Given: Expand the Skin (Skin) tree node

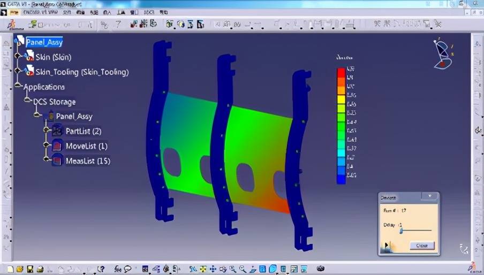Looking at the screenshot, I should click(18, 56).
